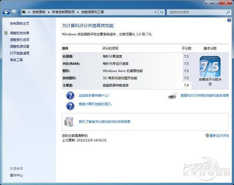Image resolution: width=234 pixels, height=185 pixels.
Task: Click the 7.9 subscore for 主硬盘
Action: [186, 85]
